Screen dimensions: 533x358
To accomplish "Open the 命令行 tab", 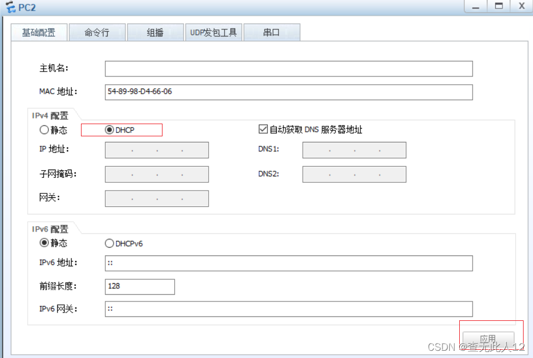I will (x=97, y=33).
